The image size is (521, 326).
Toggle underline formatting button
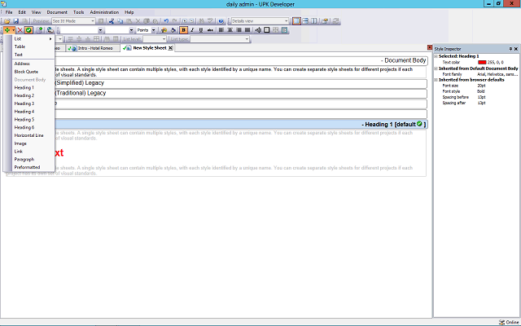[x=201, y=30]
